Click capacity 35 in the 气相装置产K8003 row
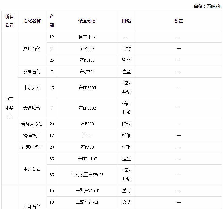Screen dimensions: 223x209 tap(52, 175)
